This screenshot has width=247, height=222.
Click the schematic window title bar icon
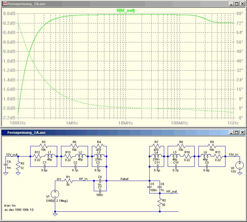pyautogui.click(x=4, y=132)
